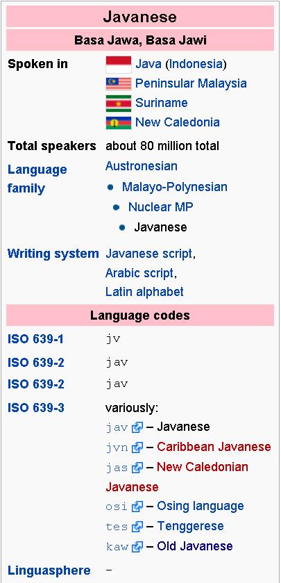
Task: Click the 'about 80 million total' text
Action: (162, 146)
